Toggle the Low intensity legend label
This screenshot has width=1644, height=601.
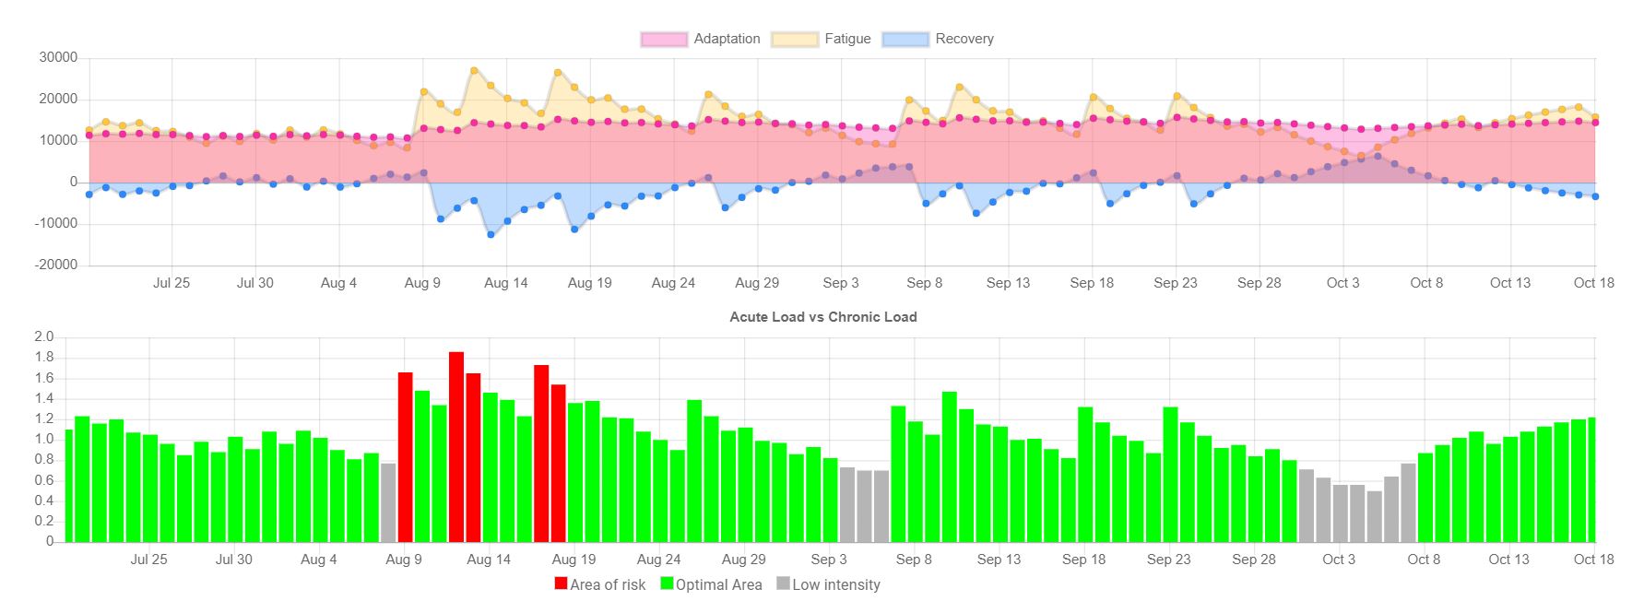835,584
